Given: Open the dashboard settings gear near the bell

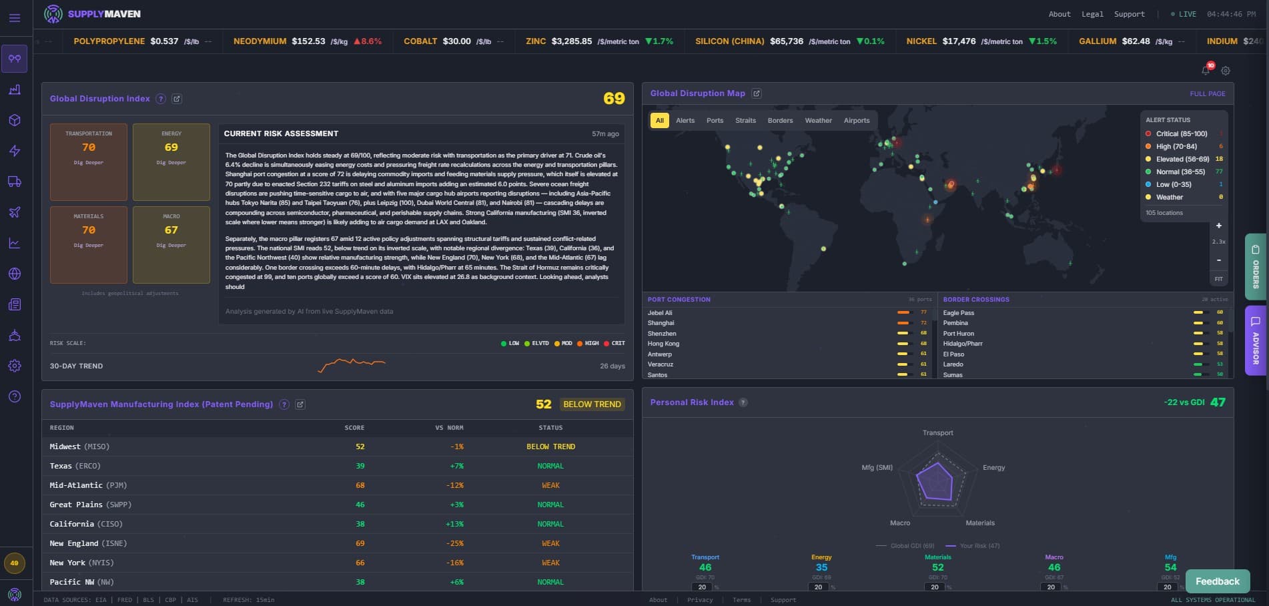Looking at the screenshot, I should pos(1226,70).
